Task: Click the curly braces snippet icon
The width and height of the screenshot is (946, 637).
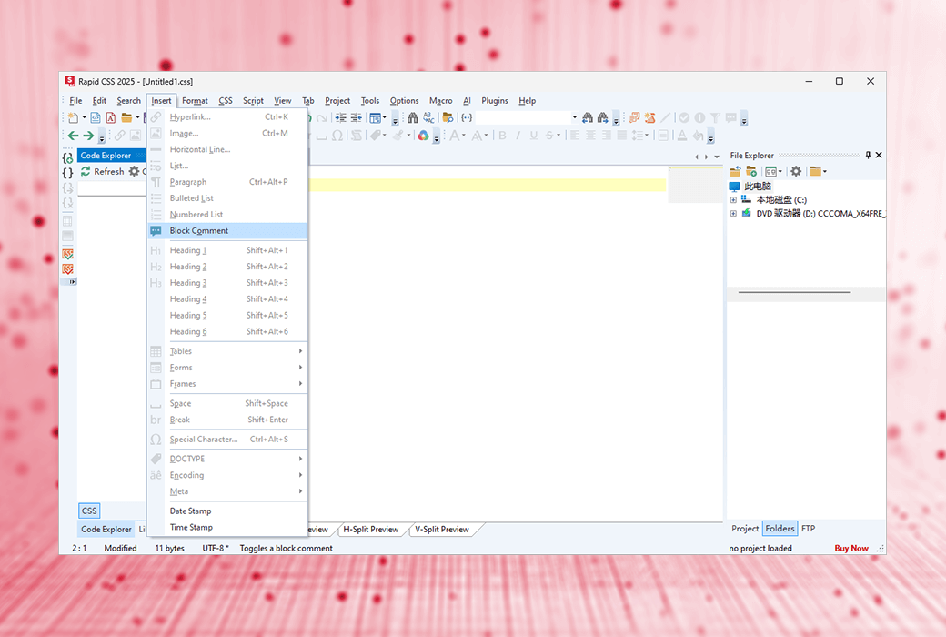Action: (x=467, y=117)
